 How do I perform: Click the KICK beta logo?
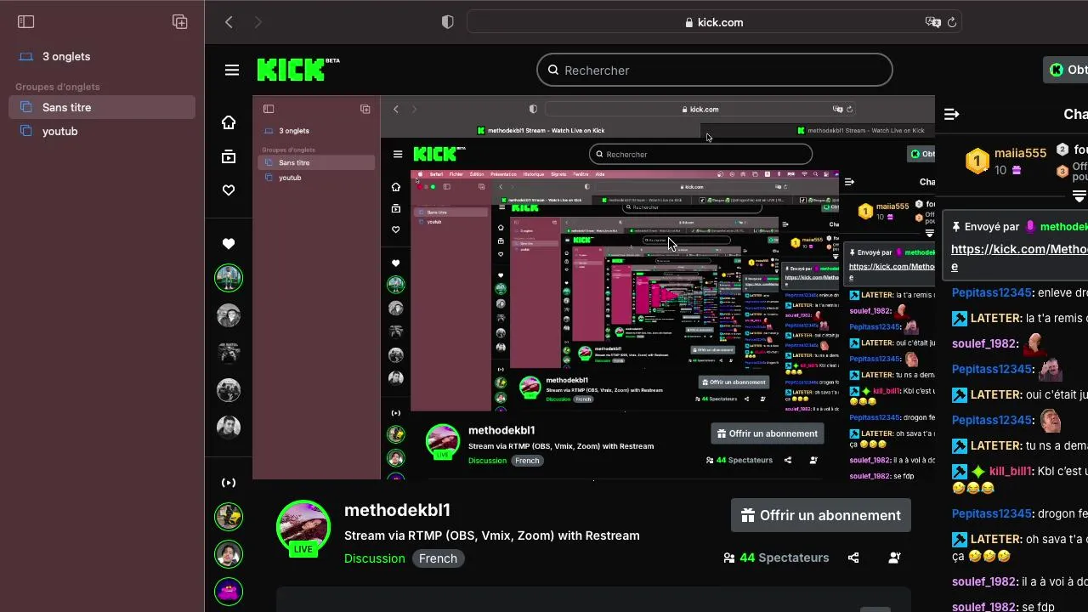[x=297, y=69]
